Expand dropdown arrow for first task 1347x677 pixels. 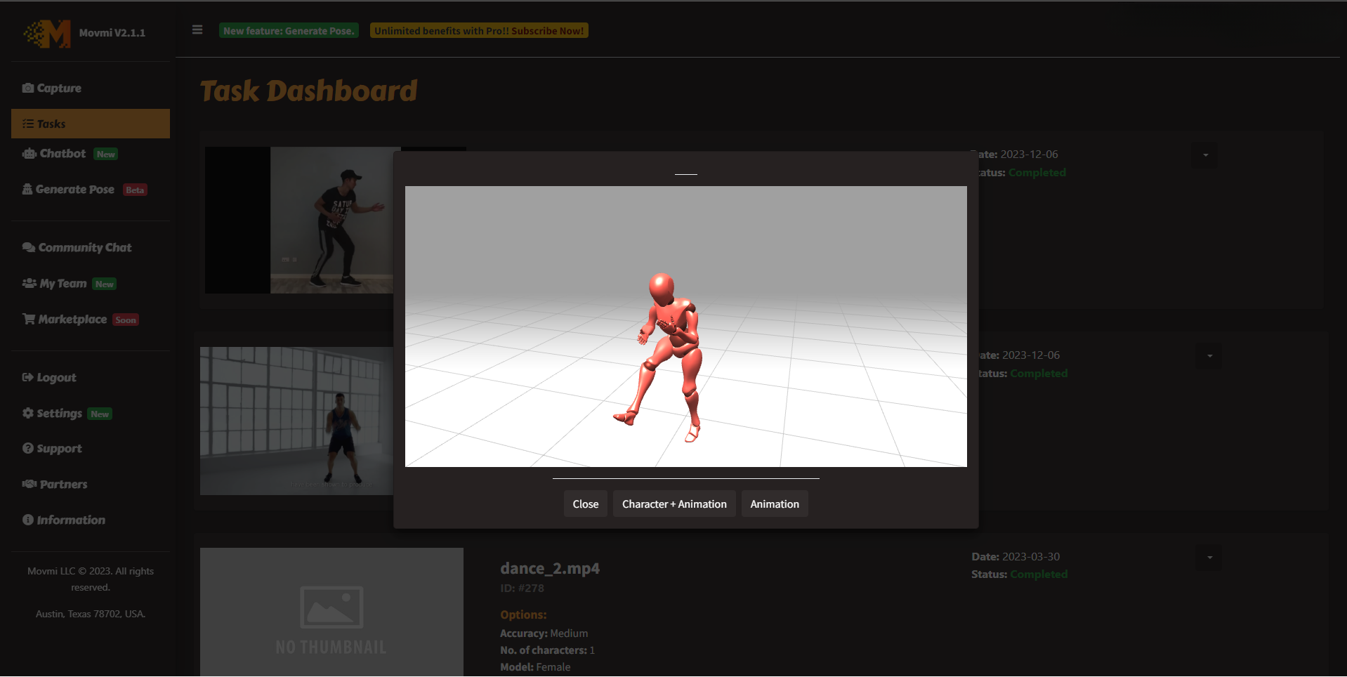pos(1205,155)
